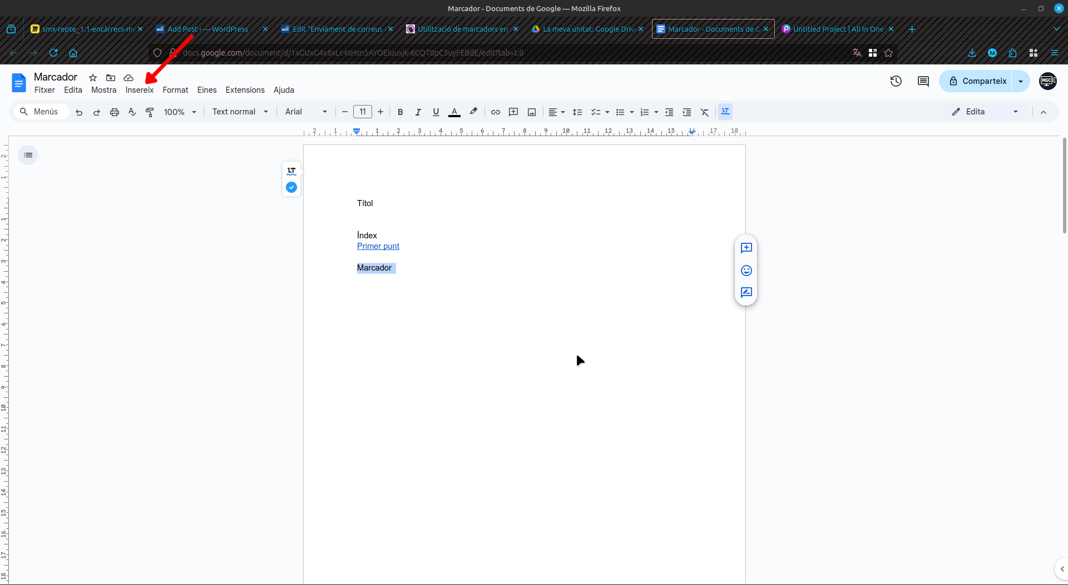Open the Insereix menu

pos(139,90)
